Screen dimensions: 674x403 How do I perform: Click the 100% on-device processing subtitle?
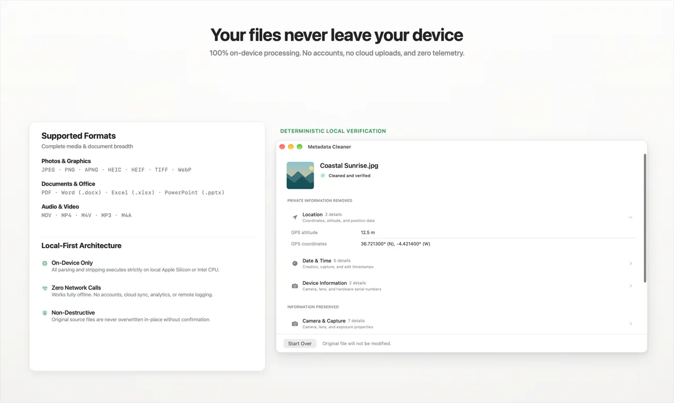point(336,53)
